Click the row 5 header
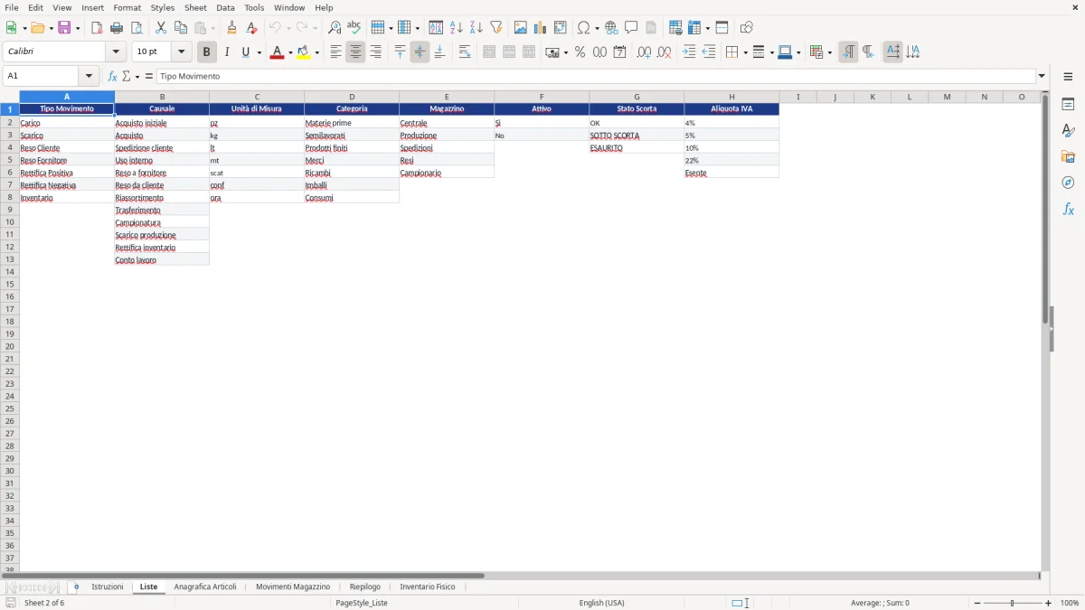Image resolution: width=1085 pixels, height=610 pixels. [x=10, y=160]
